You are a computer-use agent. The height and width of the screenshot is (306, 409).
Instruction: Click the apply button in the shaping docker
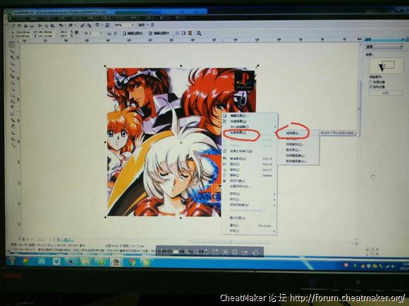[x=386, y=93]
